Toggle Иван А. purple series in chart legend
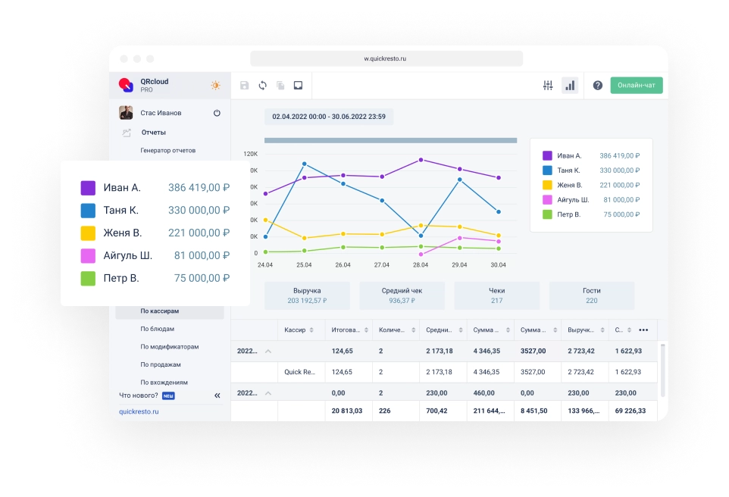The height and width of the screenshot is (497, 729). click(547, 155)
